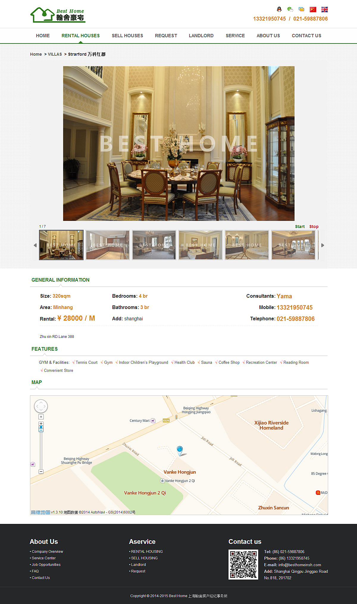Click the QQ penguin icon in header
357x604 pixels.
[x=279, y=10]
